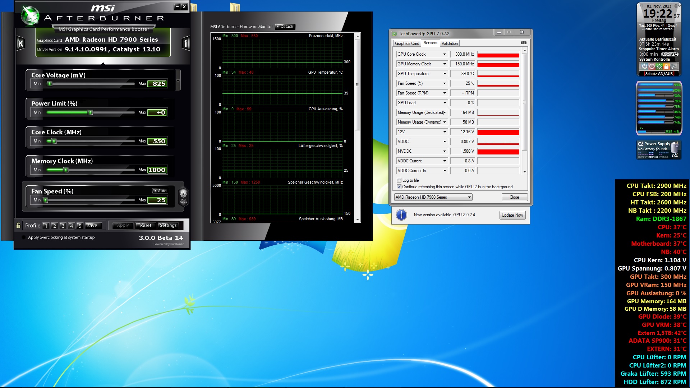The height and width of the screenshot is (388, 690).
Task: Open the GPU Core Clock sensor dropdown
Action: (445, 54)
